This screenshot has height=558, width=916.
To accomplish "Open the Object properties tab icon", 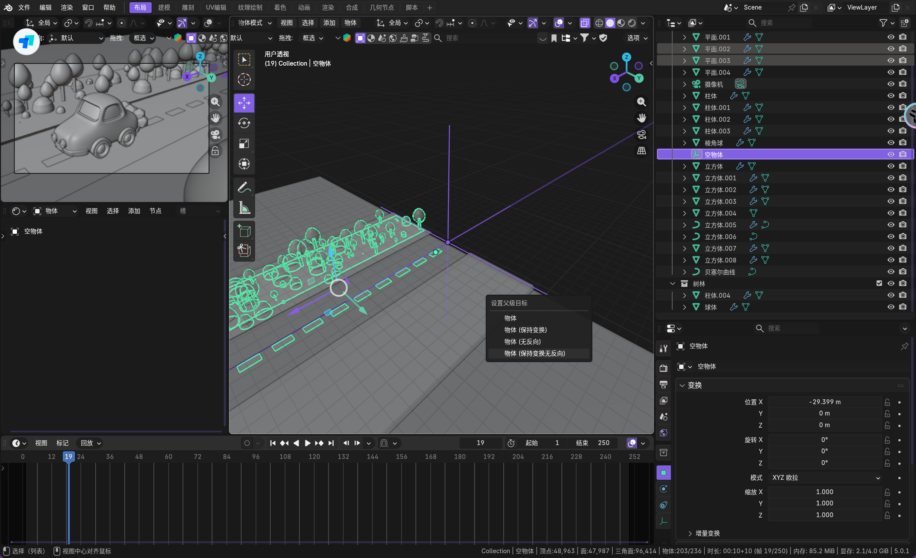I will click(664, 473).
